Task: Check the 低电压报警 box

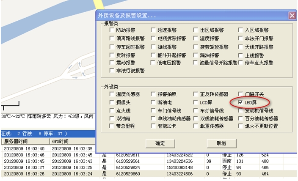Action: point(153,63)
